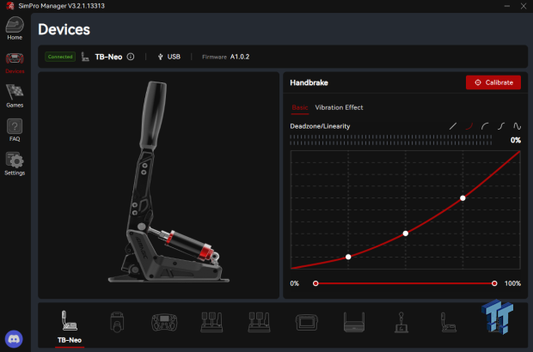
Task: Click the upper curve control point
Action: (463, 198)
